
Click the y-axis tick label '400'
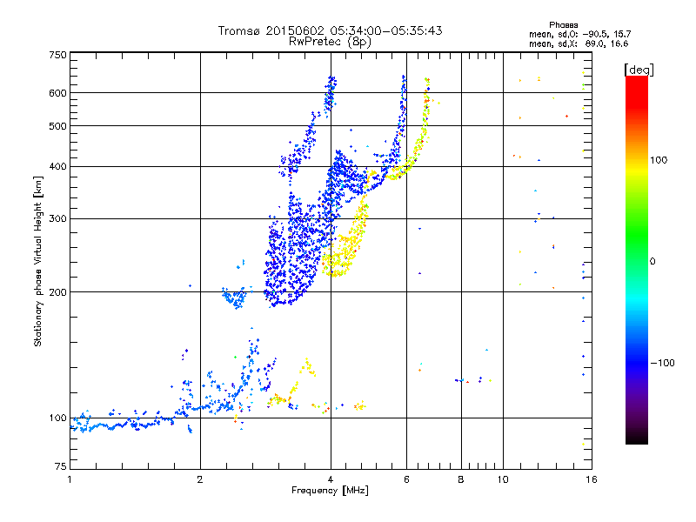pyautogui.click(x=57, y=167)
